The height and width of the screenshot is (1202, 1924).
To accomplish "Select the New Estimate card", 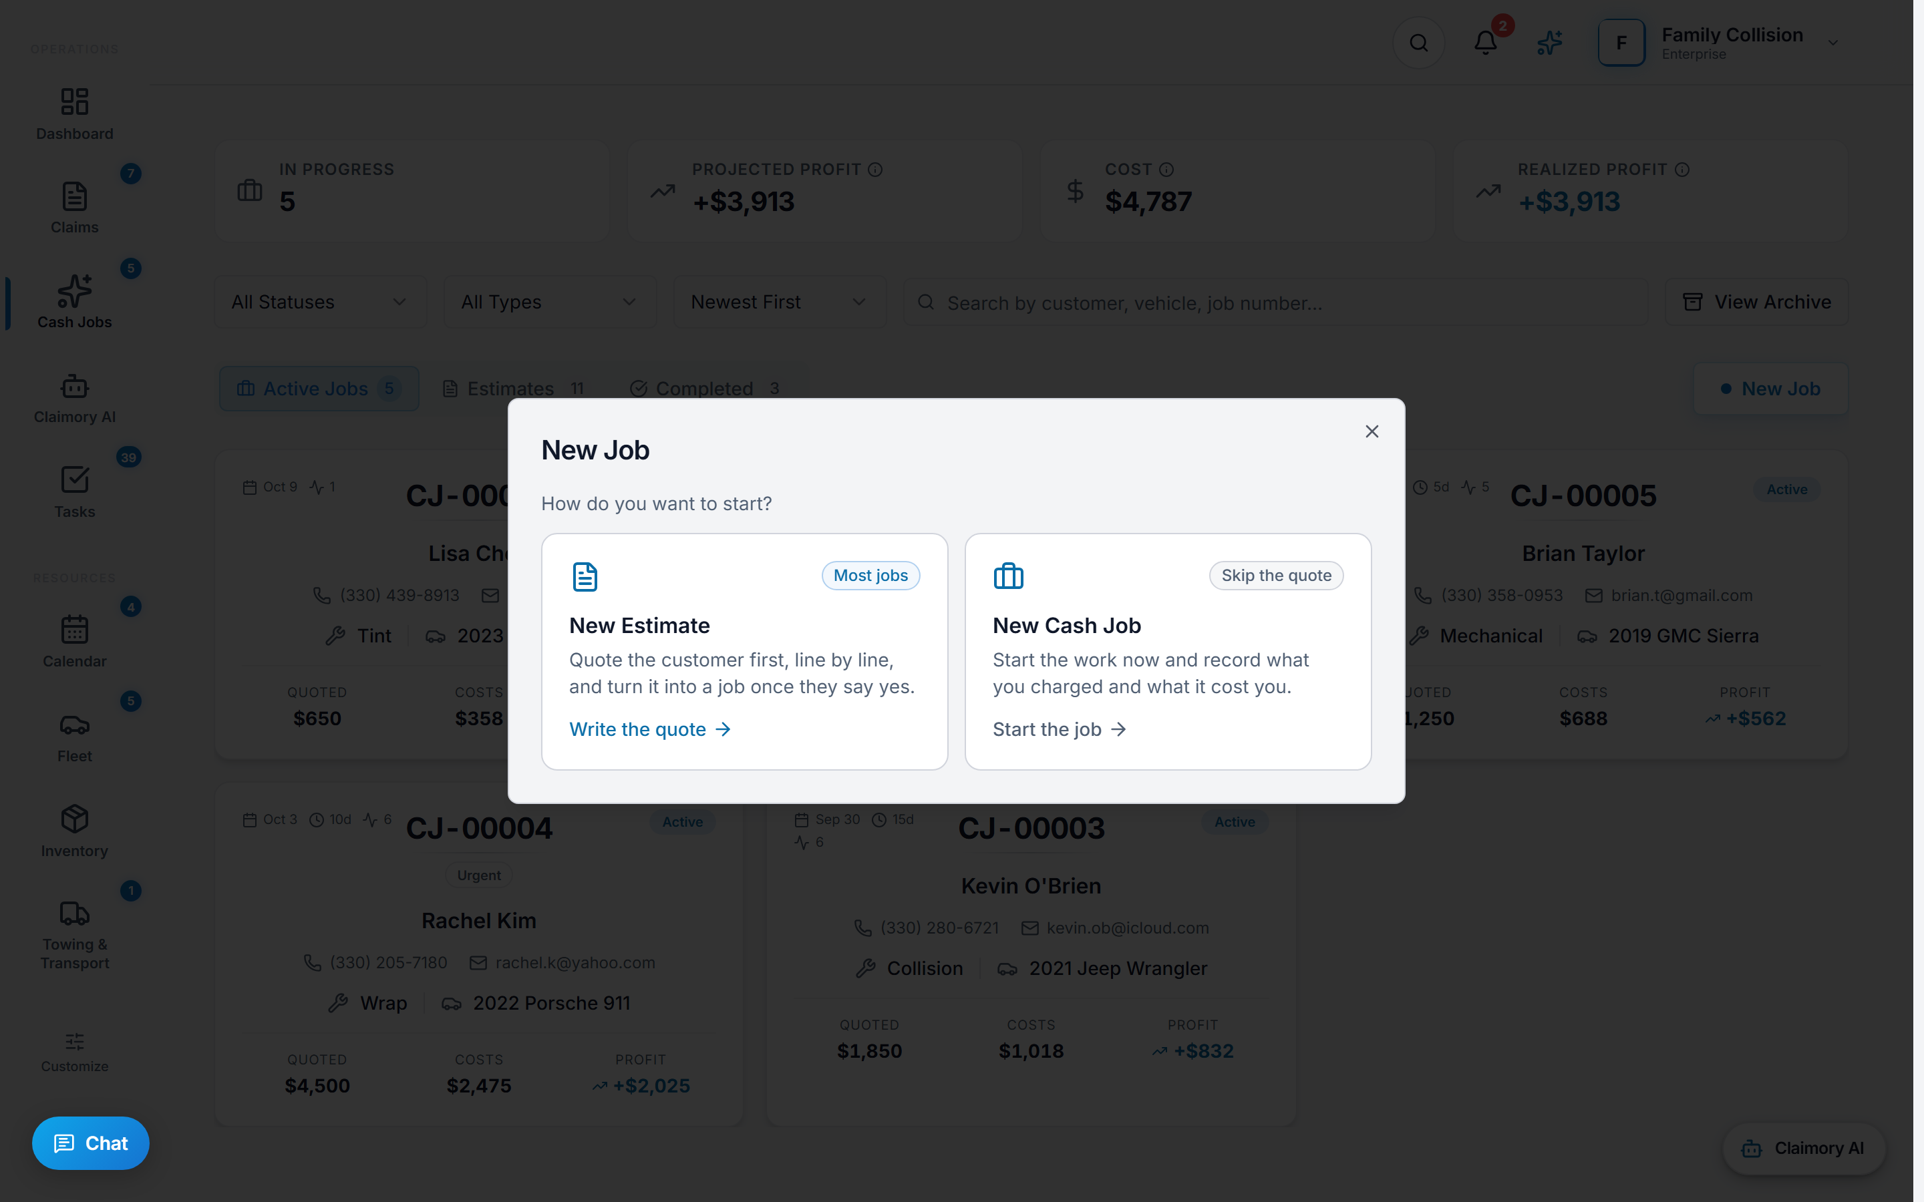I will [x=744, y=651].
